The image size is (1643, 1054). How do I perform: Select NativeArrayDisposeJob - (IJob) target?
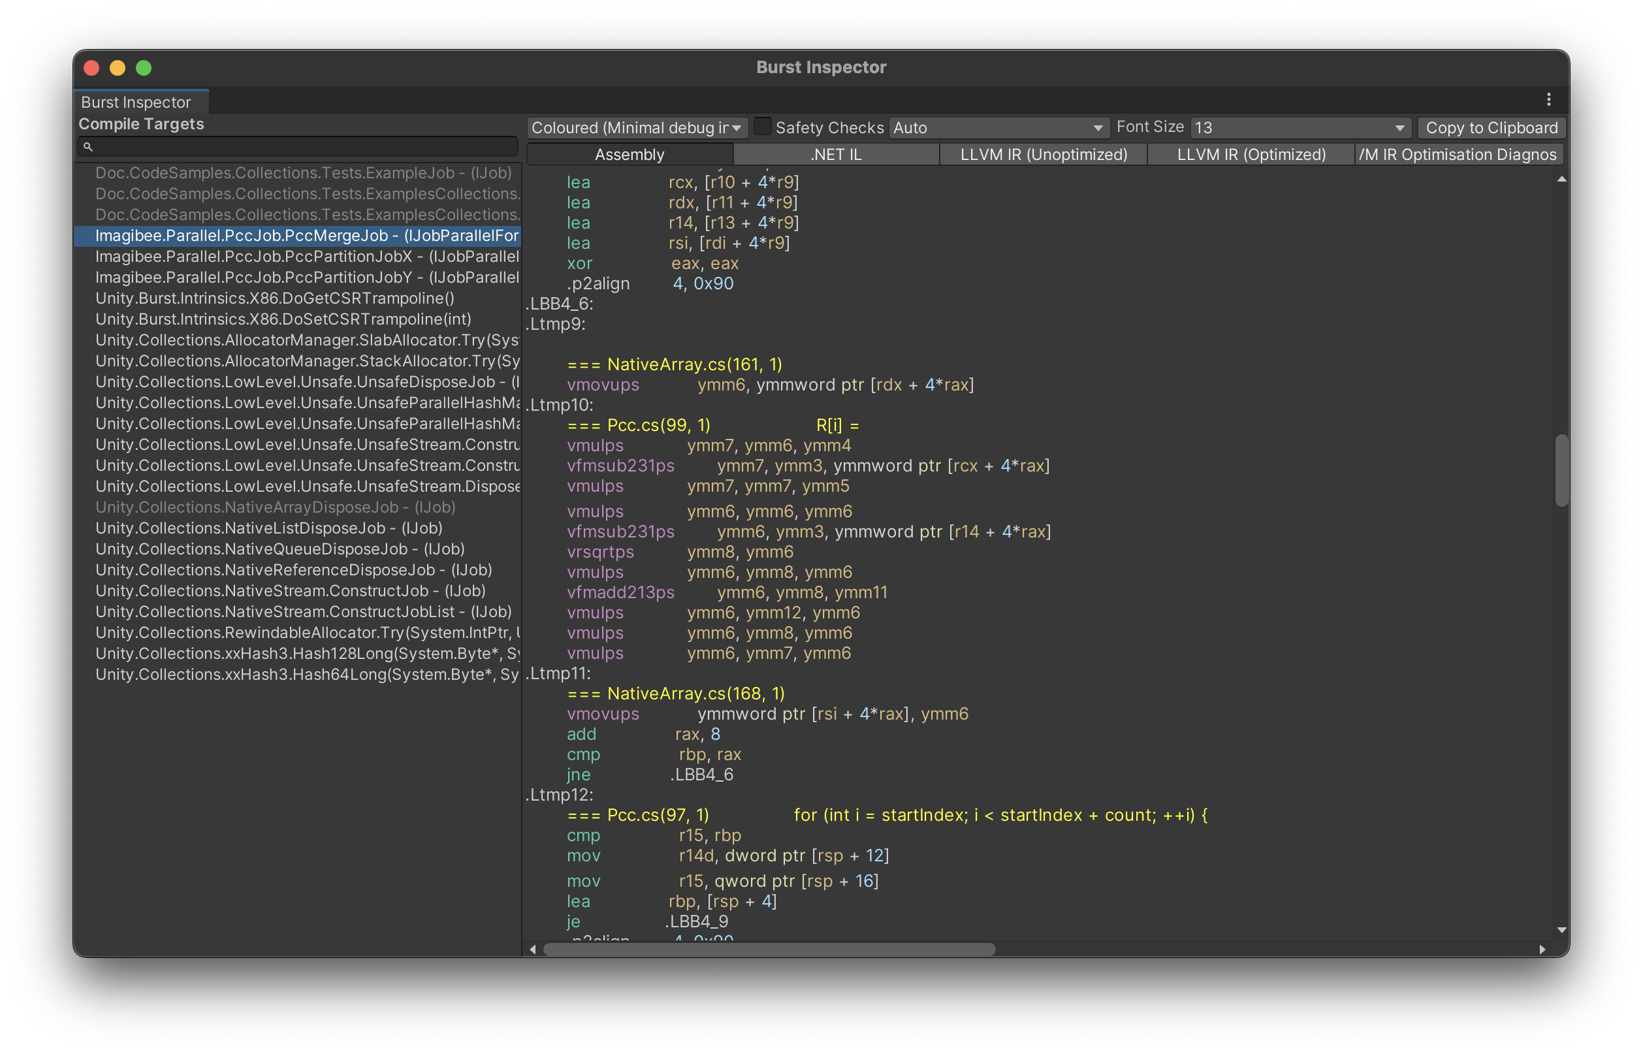pos(298,507)
